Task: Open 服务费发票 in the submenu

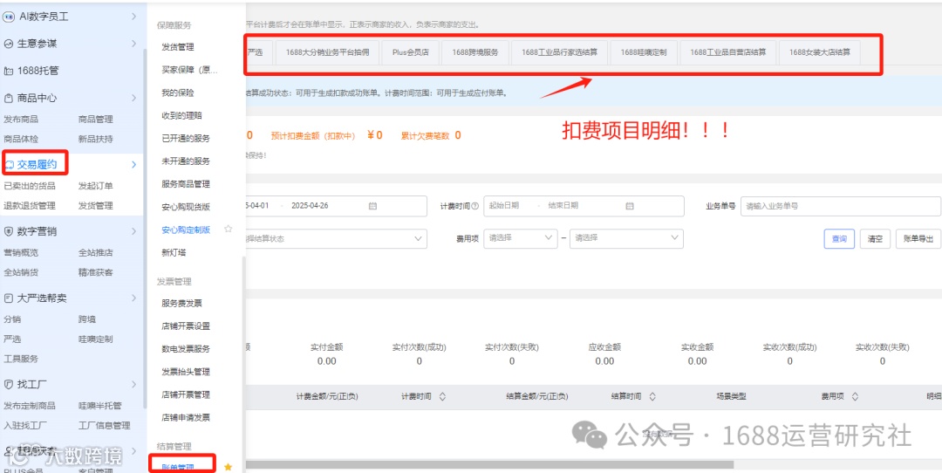Action: (x=181, y=303)
